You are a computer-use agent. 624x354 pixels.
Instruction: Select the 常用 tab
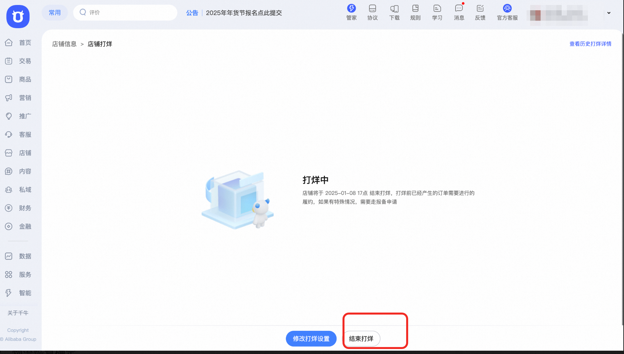[55, 12]
